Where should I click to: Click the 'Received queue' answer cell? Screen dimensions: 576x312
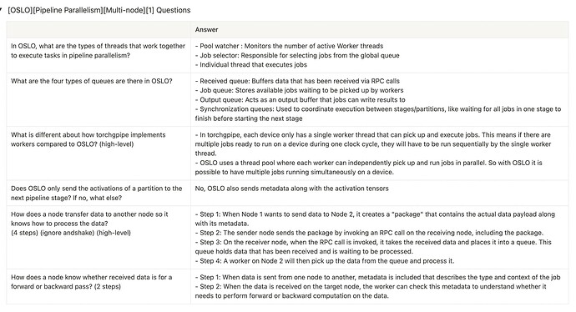click(380, 100)
